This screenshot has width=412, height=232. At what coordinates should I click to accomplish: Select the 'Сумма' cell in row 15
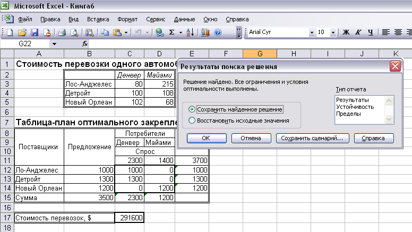39,197
